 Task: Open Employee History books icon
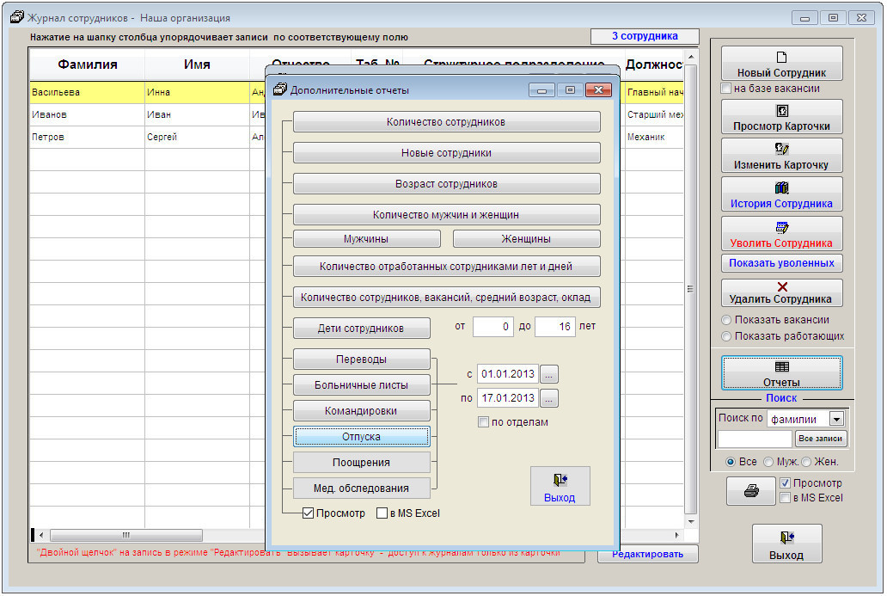pos(781,188)
